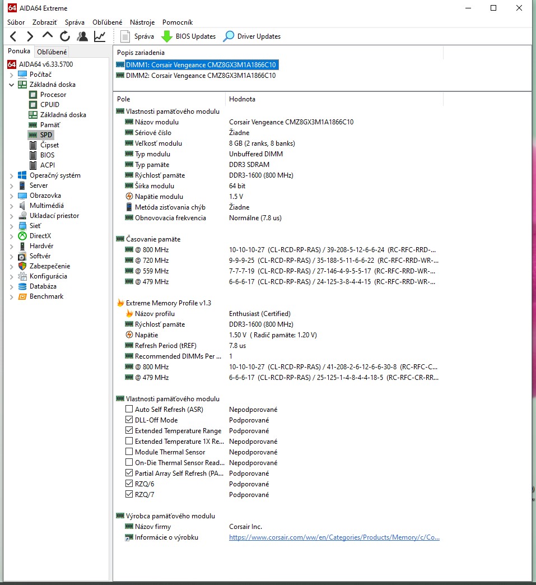
Task: Open the Súbor menu
Action: tap(16, 22)
